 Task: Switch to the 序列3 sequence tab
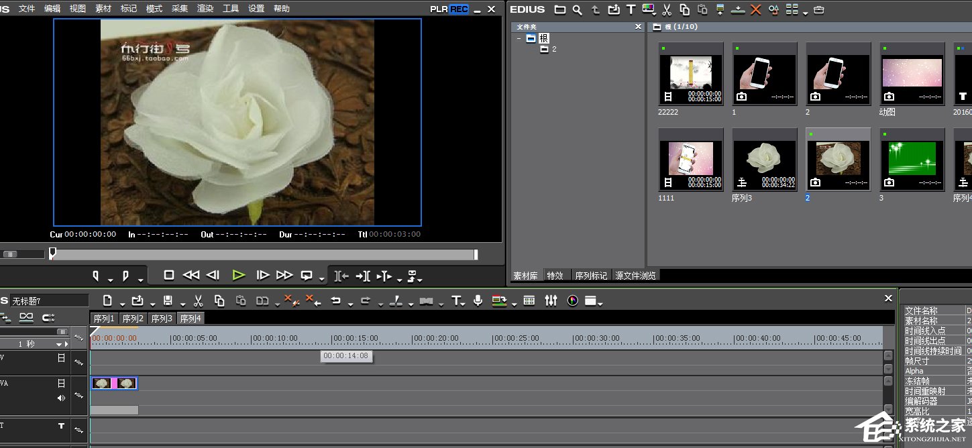point(162,319)
